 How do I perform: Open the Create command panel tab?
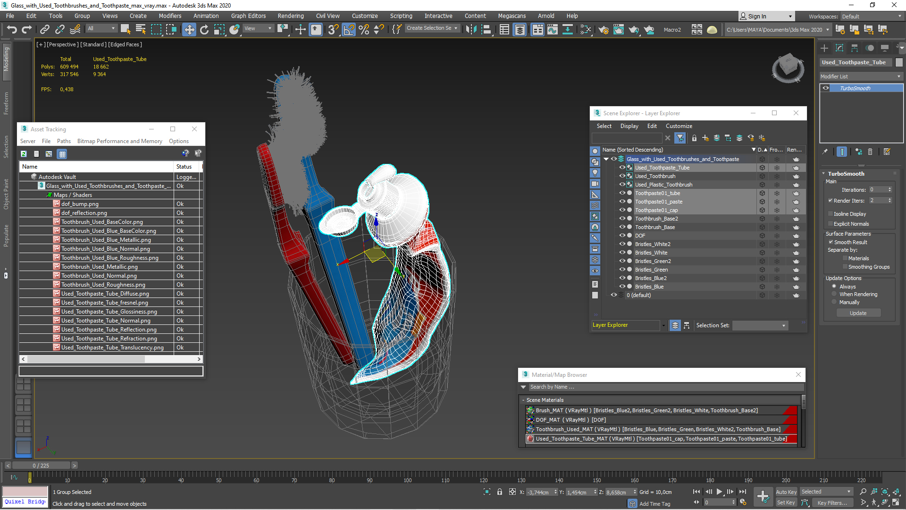[824, 48]
